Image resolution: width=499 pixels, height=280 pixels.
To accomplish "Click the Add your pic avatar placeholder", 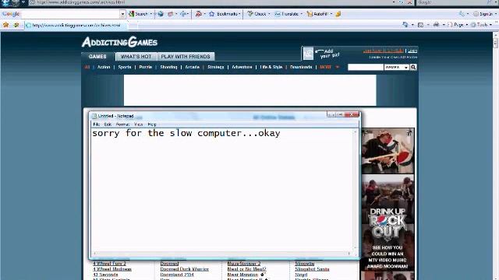I will [308, 54].
